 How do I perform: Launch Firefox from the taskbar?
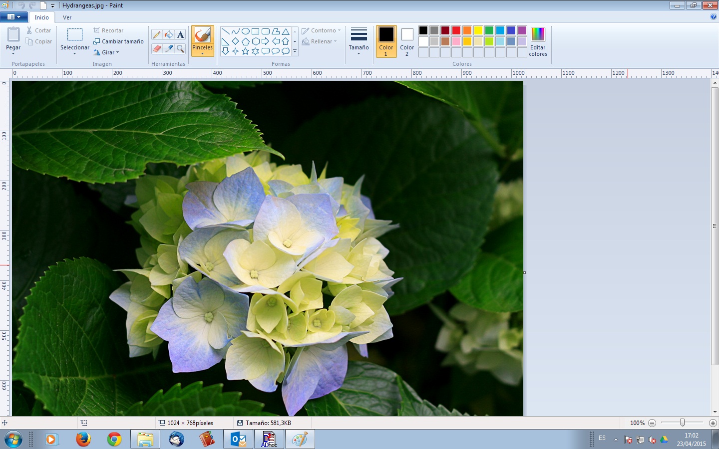[83, 440]
